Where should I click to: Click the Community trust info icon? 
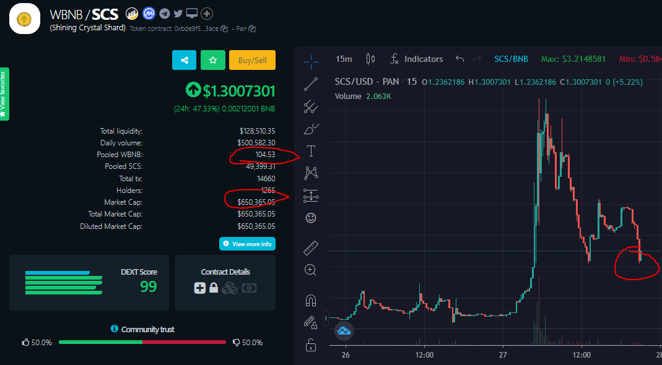[114, 328]
